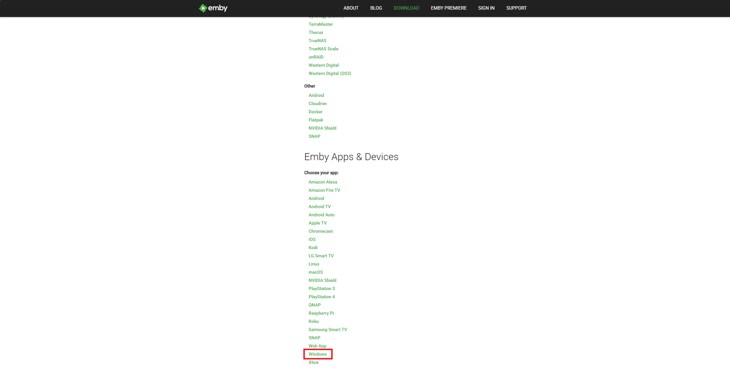The height and width of the screenshot is (375, 730).
Task: Select the Windows app link
Action: tap(317, 354)
